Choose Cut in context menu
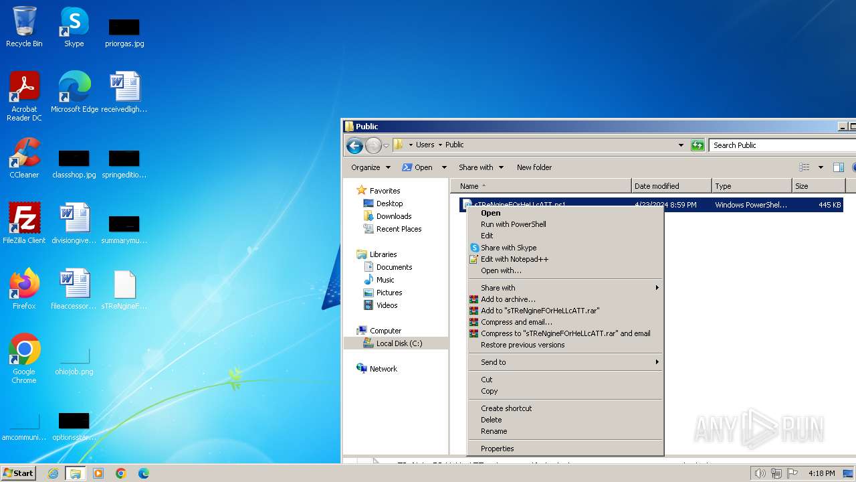This screenshot has width=856, height=482. click(x=565, y=380)
